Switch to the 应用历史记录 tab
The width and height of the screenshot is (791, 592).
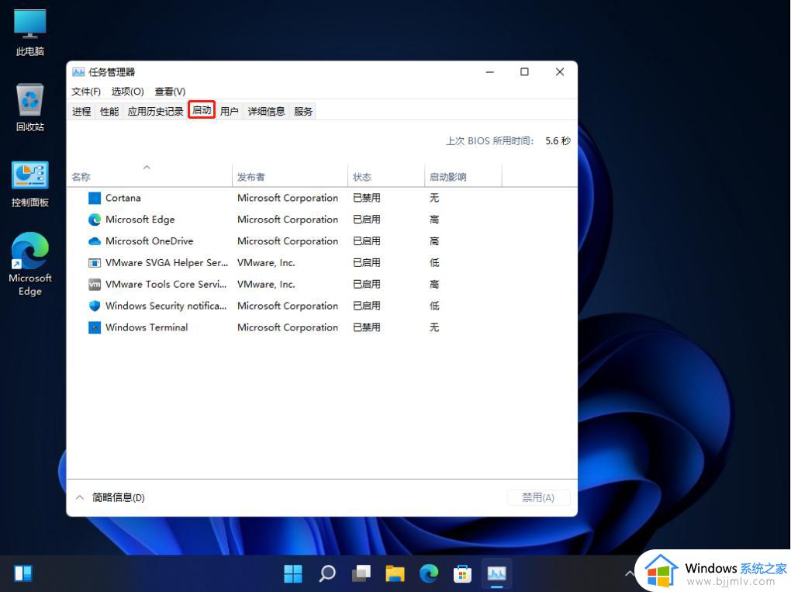[x=155, y=111]
